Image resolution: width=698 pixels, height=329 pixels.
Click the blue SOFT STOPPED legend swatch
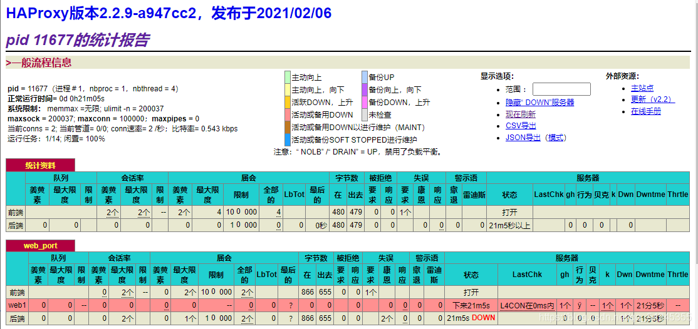tap(287, 139)
